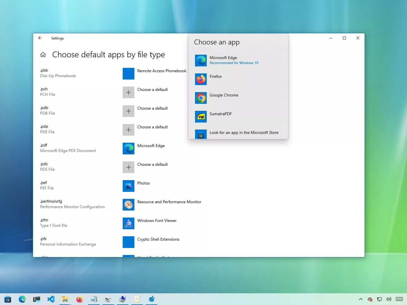Click the Photos app icon
This screenshot has width=407, height=305.
click(128, 186)
